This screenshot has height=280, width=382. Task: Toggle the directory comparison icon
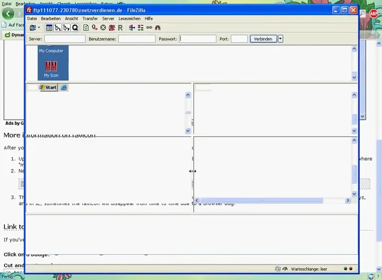point(141,28)
